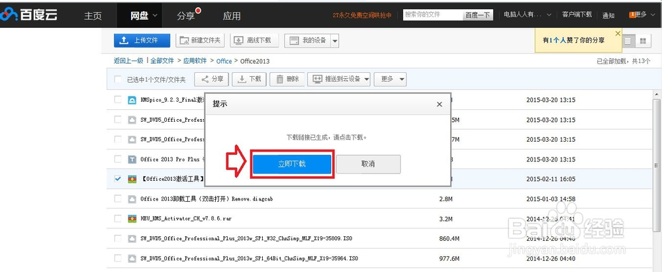Check the HEU_KMS_Activator row checkbox
This screenshot has width=662, height=272.
(x=118, y=218)
